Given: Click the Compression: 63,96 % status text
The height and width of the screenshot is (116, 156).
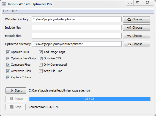Looking at the screenshot, I should click(44, 107).
